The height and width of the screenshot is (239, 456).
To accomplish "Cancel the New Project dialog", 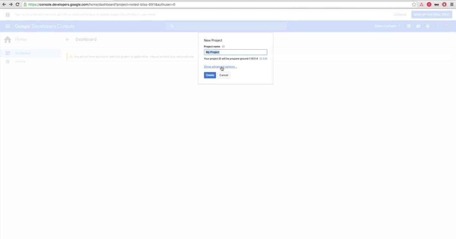I will pyautogui.click(x=224, y=75).
